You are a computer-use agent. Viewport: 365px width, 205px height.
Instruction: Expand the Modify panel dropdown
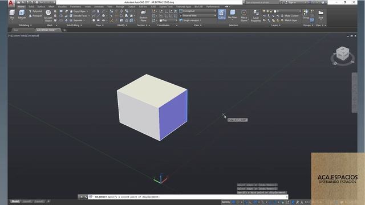click(122, 25)
